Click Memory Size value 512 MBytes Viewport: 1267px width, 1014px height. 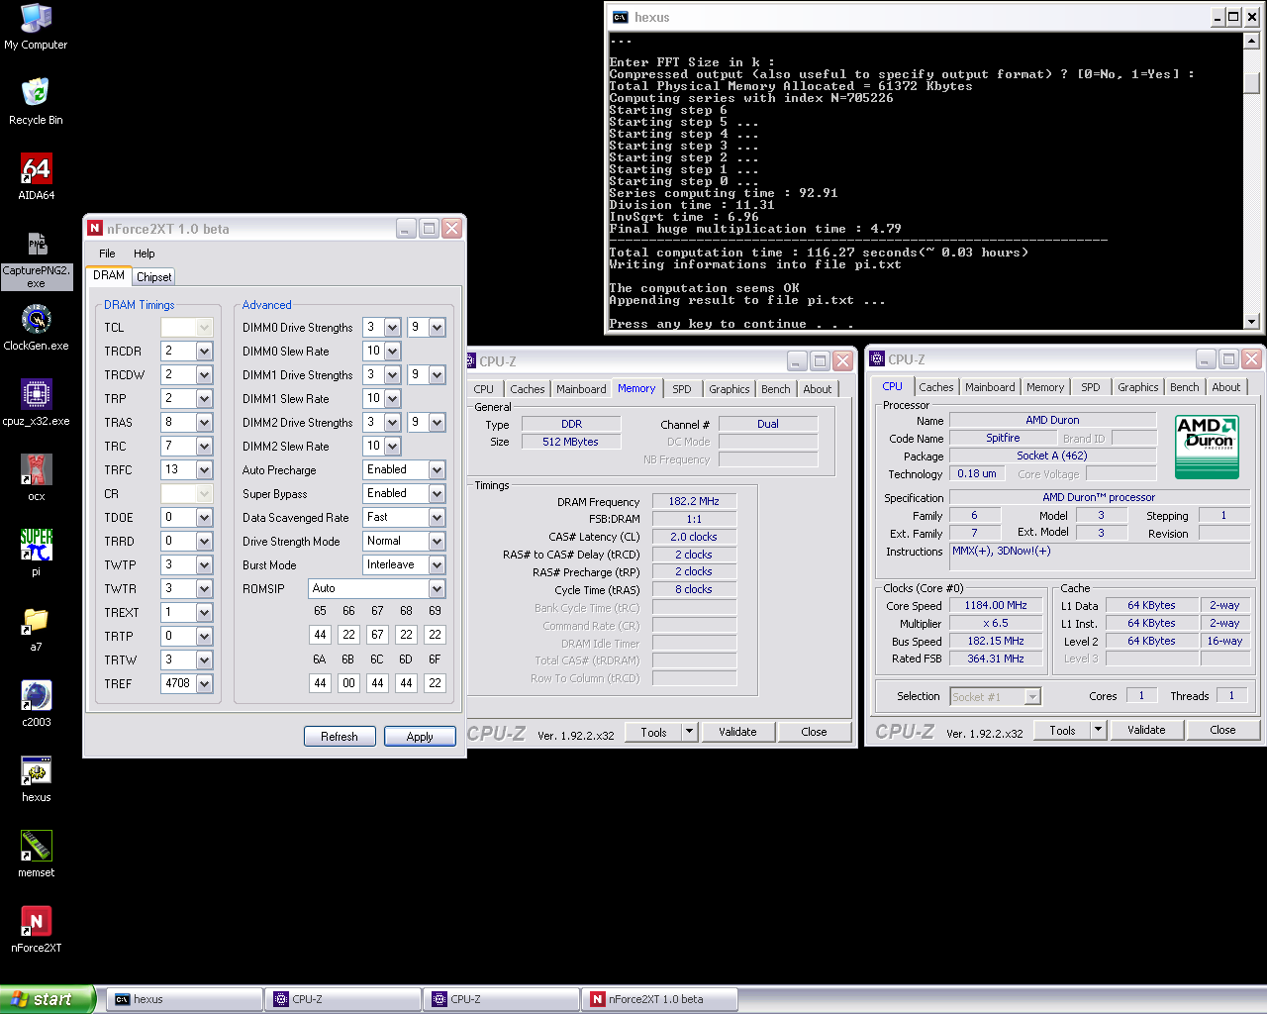point(571,442)
